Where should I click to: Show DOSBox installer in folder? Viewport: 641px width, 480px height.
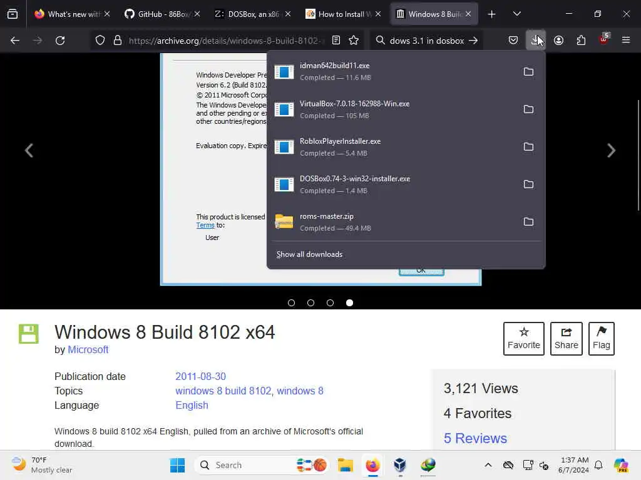(x=528, y=184)
